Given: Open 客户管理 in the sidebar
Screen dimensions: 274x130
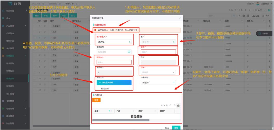Looking at the screenshot, I should point(10,94).
